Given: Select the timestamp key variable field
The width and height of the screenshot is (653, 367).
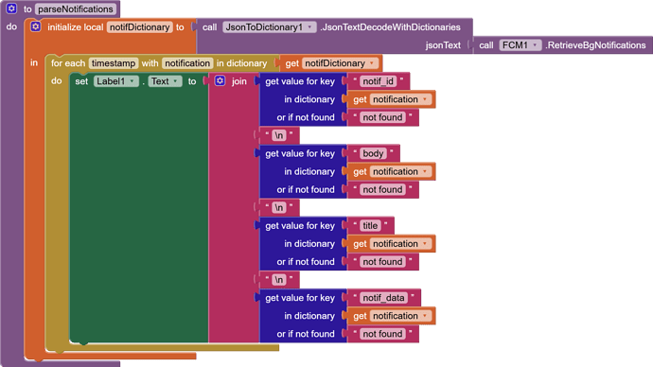Looking at the screenshot, I should [x=114, y=63].
